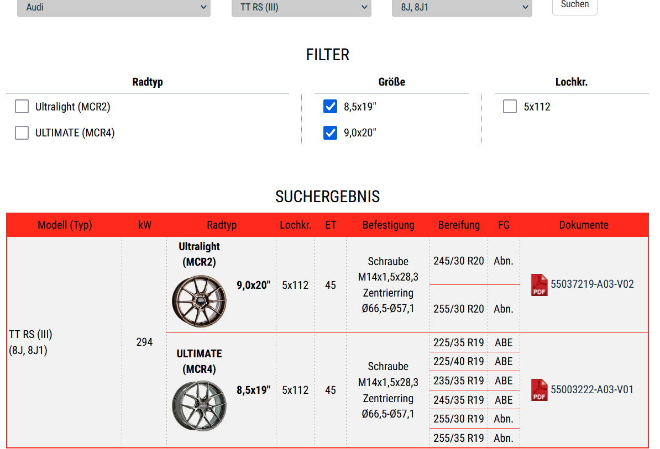This screenshot has width=660, height=449.
Task: Select the 225/40 R19 tire entry
Action: [x=458, y=361]
